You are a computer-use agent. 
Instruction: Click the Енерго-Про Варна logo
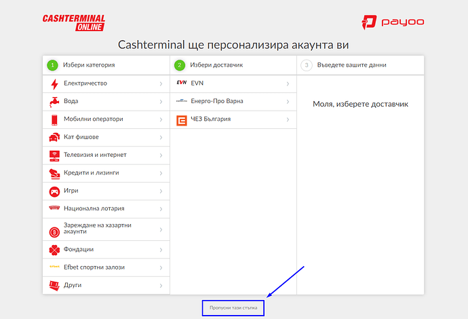182,101
